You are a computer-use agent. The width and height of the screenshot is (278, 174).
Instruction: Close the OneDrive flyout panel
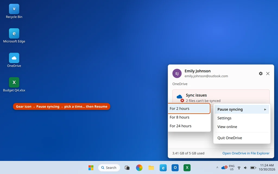tap(268, 73)
